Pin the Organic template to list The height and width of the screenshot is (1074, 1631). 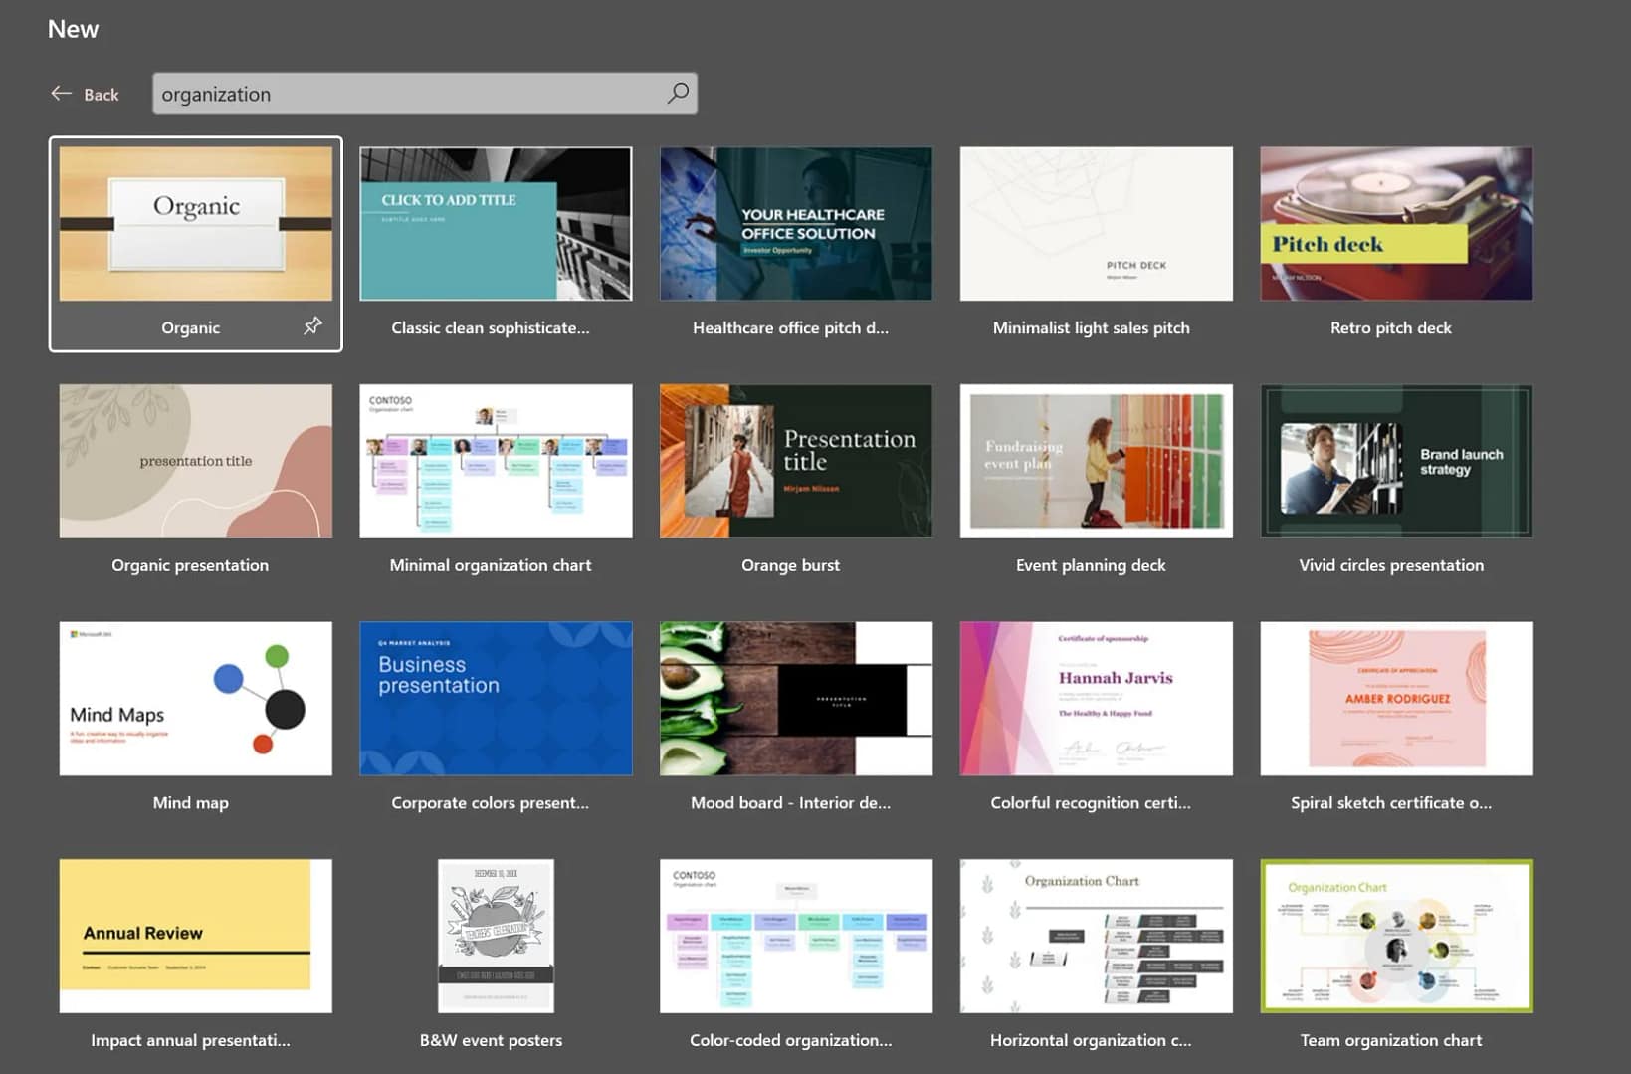coord(312,325)
